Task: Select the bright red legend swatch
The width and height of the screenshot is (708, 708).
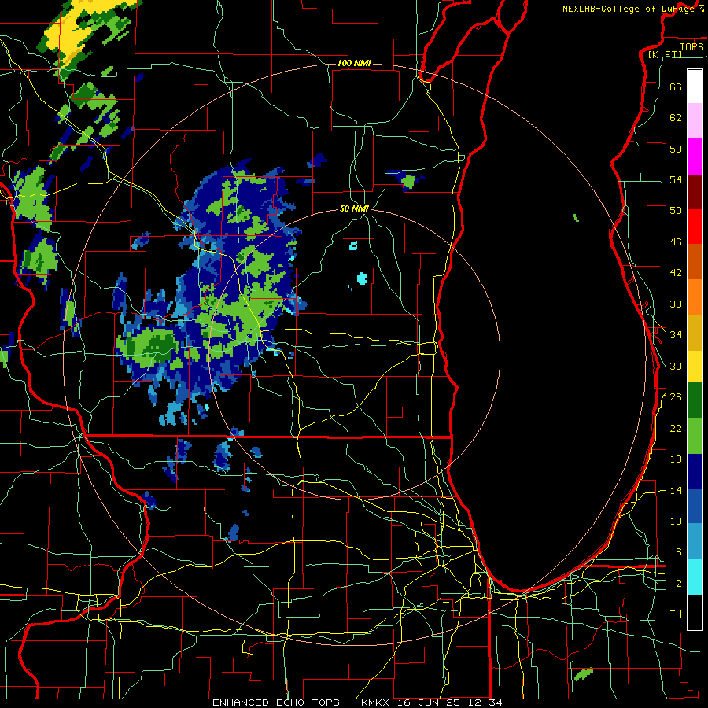Action: click(695, 227)
